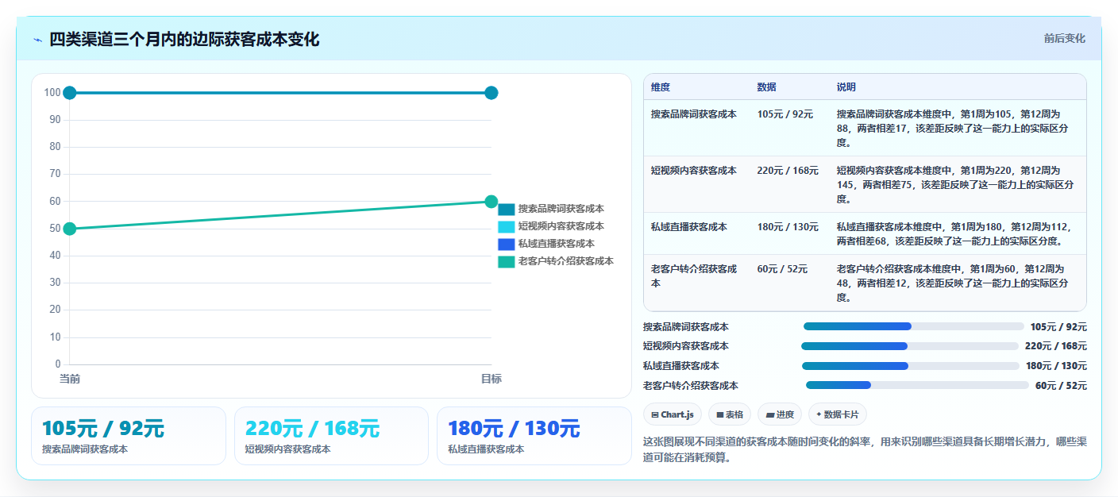Viewport: 1118px width, 497px height.
Task: Click the 105元 / 92元 value beside progress bar
Action: coord(1058,327)
